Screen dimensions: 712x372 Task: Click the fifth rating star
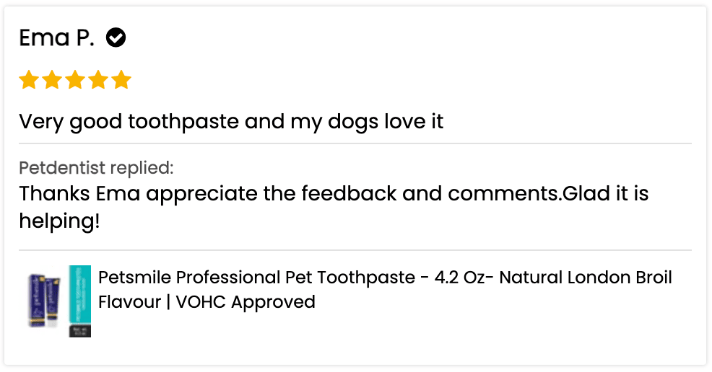(121, 80)
